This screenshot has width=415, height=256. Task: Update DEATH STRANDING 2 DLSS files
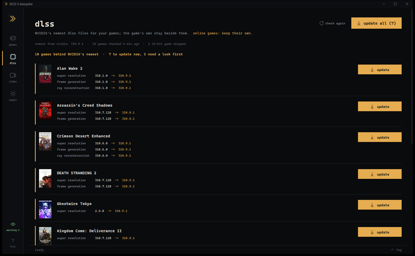tap(380, 174)
